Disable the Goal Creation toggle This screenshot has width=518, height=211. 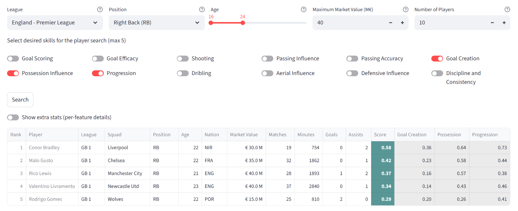coord(437,59)
